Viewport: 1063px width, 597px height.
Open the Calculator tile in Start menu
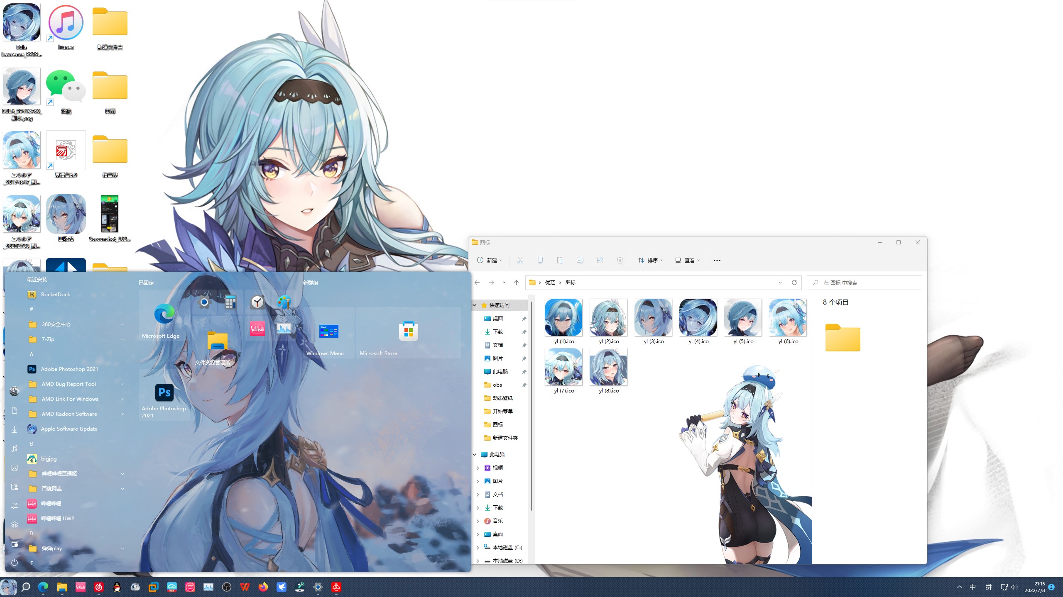tap(230, 302)
